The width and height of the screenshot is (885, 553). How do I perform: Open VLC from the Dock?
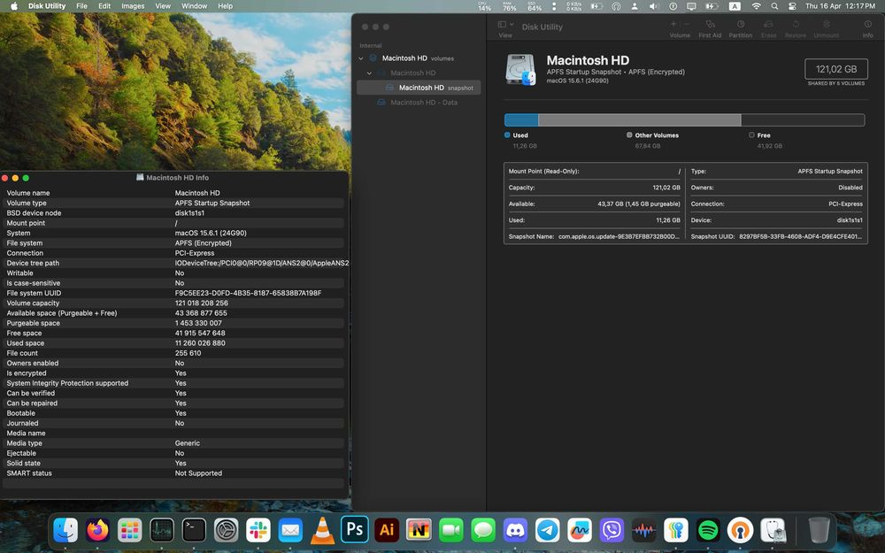tap(322, 530)
